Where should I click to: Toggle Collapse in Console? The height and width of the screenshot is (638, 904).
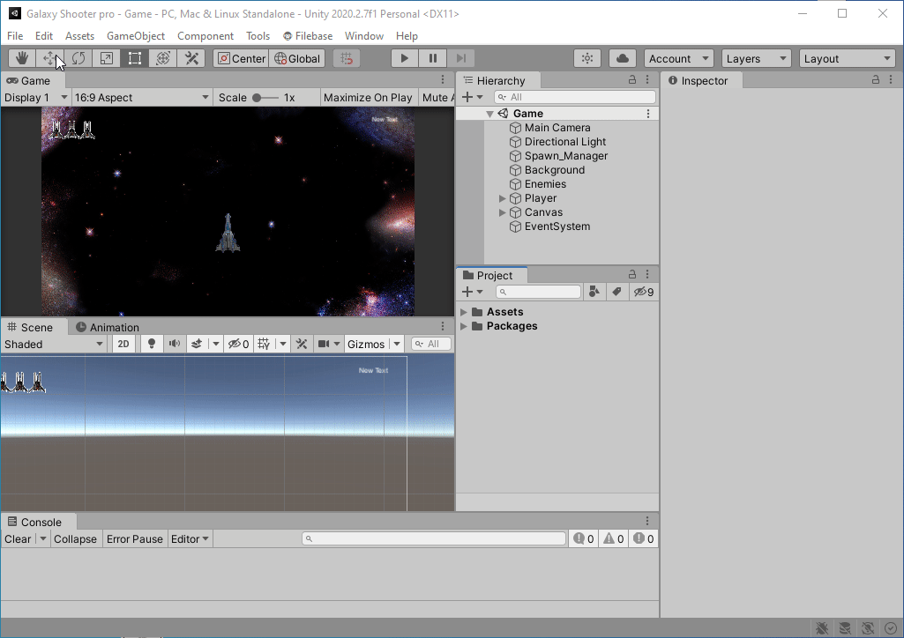pos(75,539)
